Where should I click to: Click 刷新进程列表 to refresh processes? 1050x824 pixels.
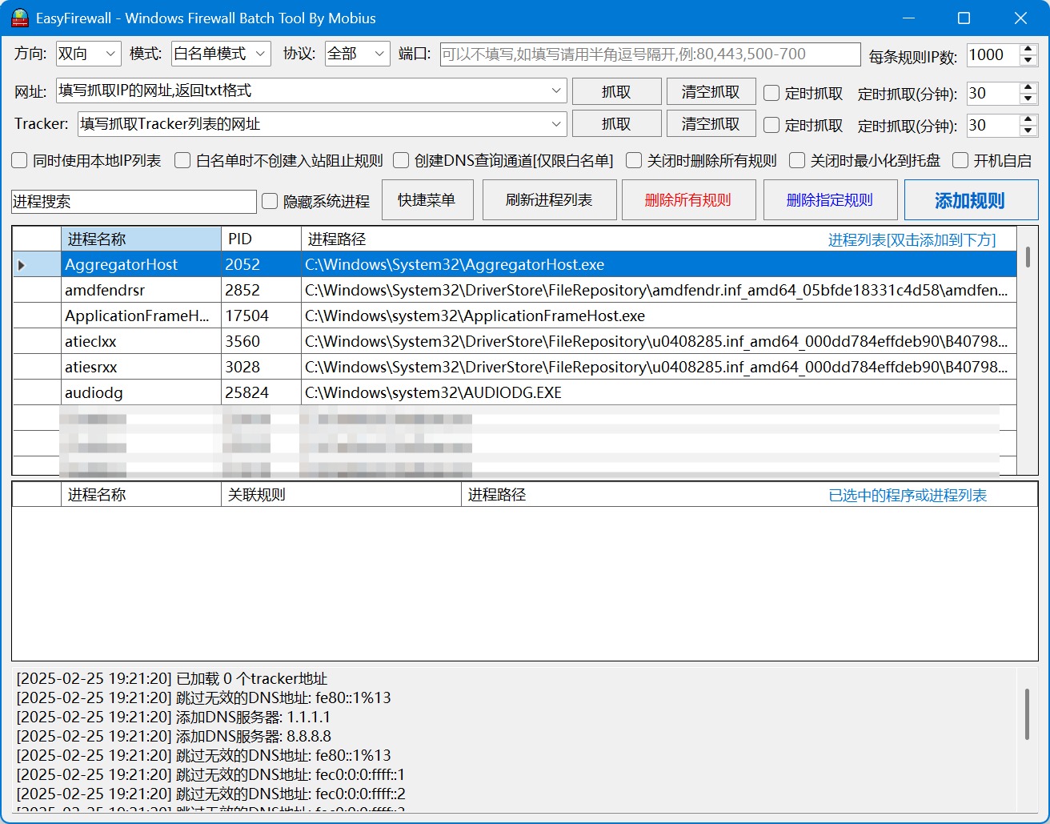(549, 200)
